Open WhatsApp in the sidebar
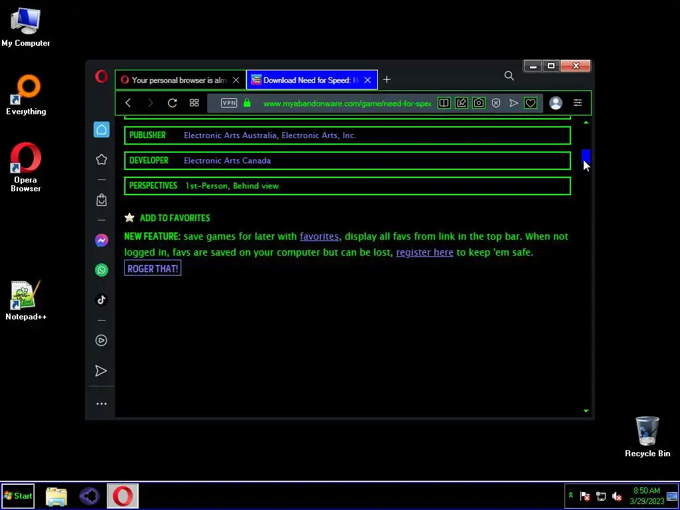The height and width of the screenshot is (510, 680). pos(102,270)
